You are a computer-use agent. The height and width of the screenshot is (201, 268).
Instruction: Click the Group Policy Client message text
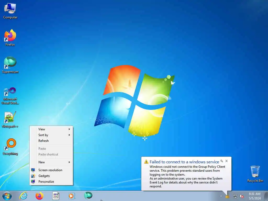click(187, 176)
